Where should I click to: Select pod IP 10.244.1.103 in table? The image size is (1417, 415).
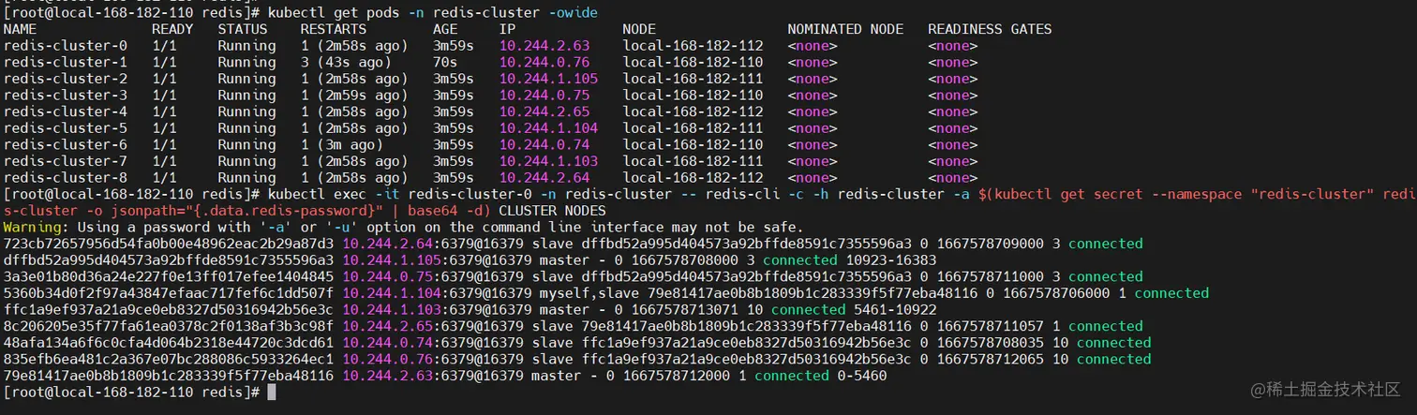[x=548, y=161]
